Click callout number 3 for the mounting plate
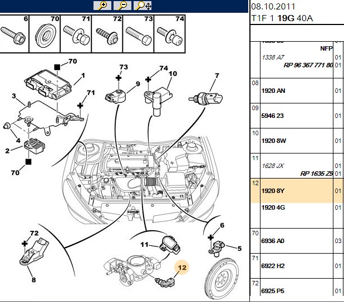The height and width of the screenshot is (302, 344). pos(14,96)
